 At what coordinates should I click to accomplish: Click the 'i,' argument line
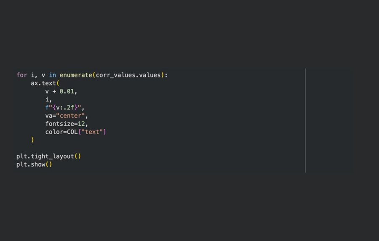(48, 99)
